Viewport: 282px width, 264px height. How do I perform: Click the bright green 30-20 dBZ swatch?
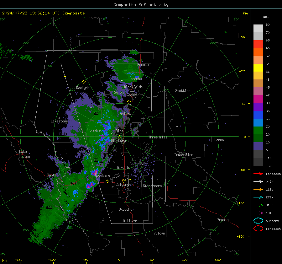click(x=258, y=130)
